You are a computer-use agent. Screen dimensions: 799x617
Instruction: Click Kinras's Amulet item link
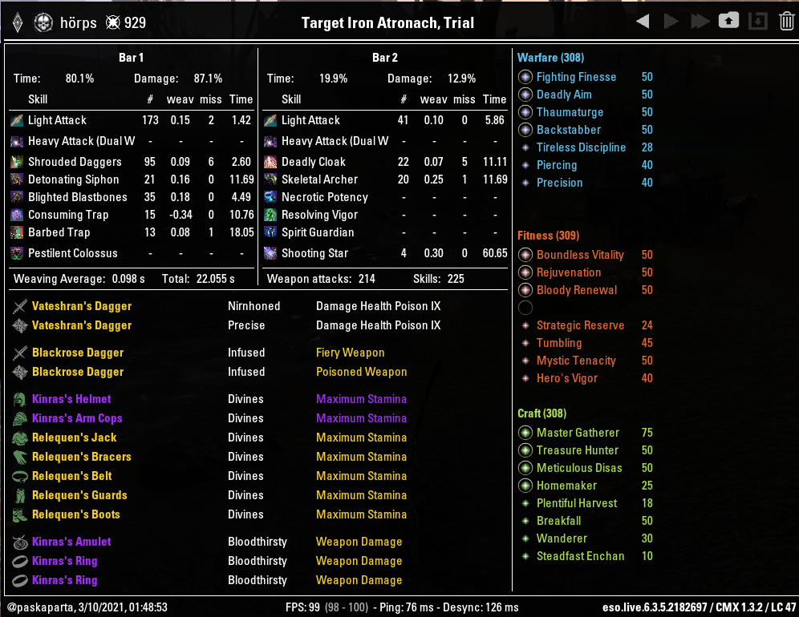[x=71, y=542]
